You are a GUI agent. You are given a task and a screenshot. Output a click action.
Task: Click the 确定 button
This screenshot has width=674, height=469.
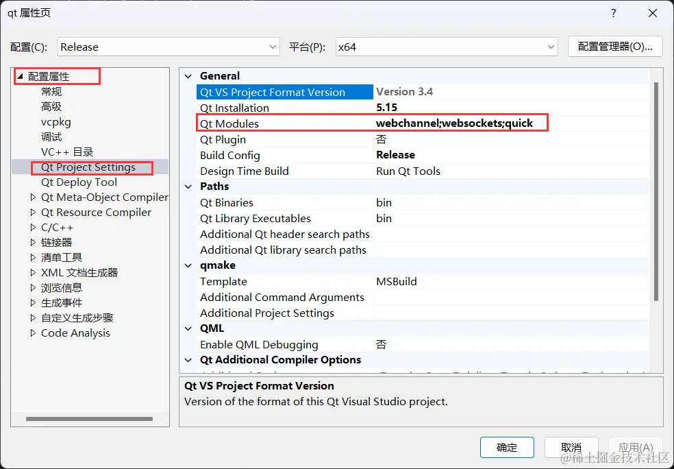(x=507, y=448)
